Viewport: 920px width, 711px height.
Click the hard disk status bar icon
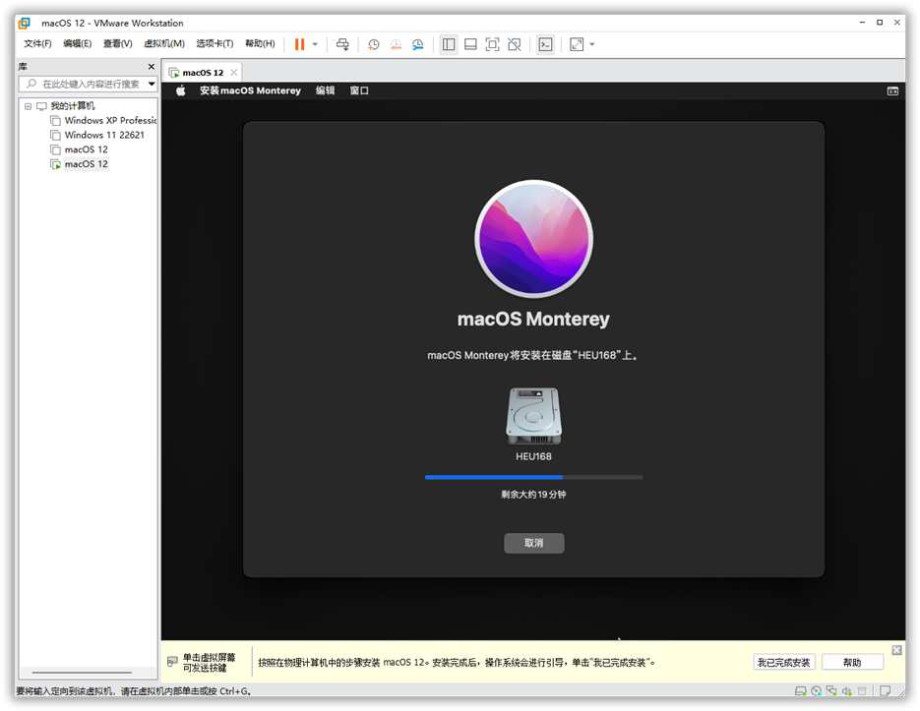click(x=800, y=691)
